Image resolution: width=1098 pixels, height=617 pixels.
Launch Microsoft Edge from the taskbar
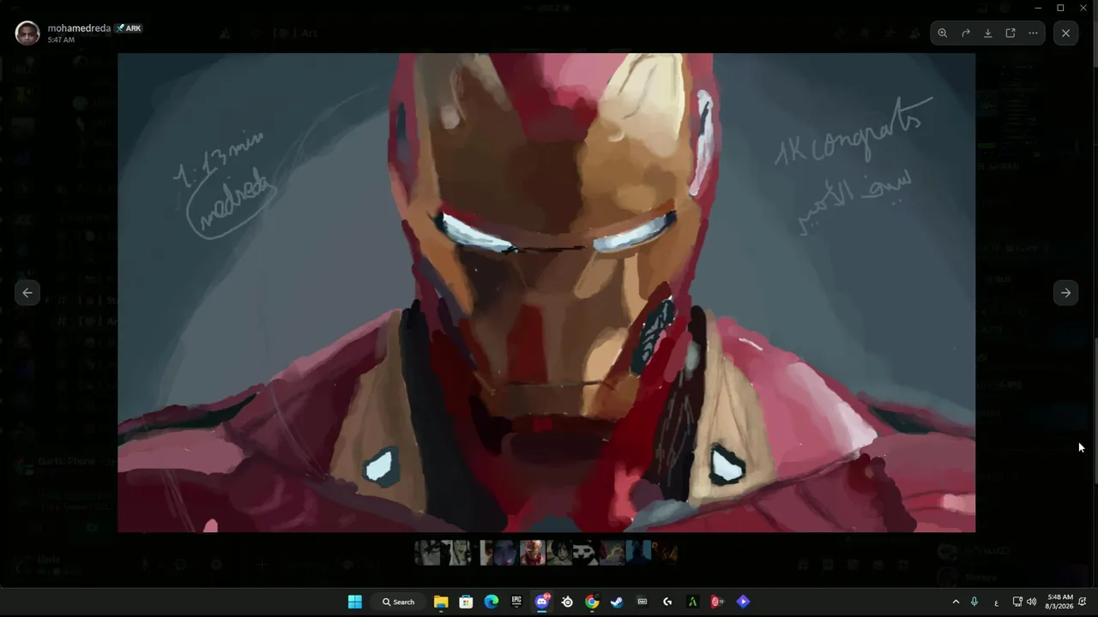point(492,602)
